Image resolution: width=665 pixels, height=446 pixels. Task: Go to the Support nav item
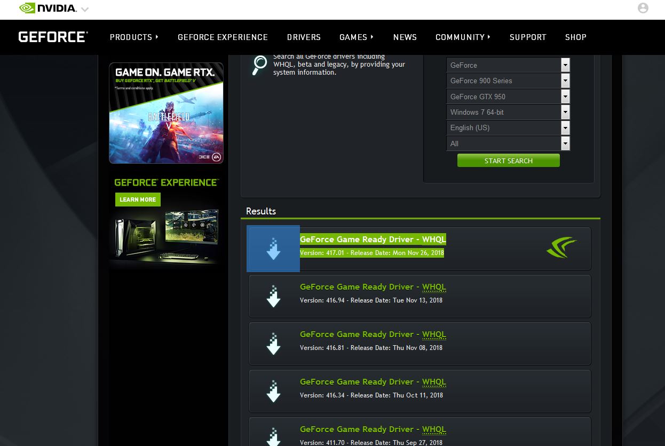528,37
